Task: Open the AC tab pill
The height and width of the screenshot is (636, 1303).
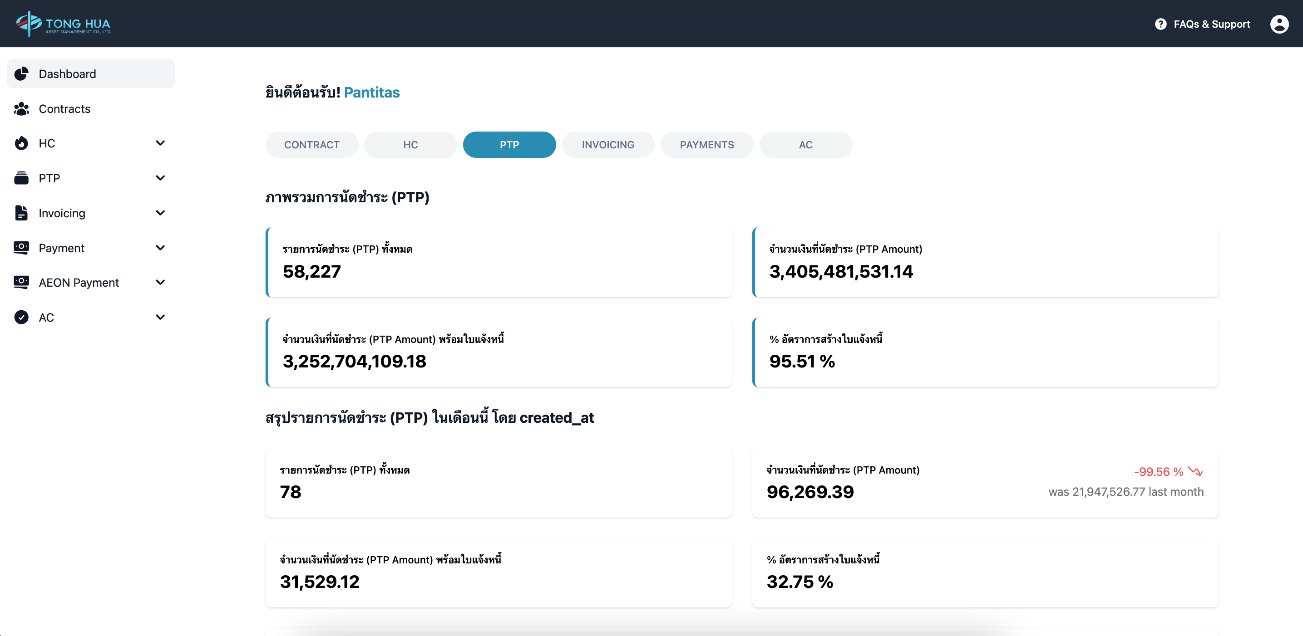Action: click(x=805, y=145)
